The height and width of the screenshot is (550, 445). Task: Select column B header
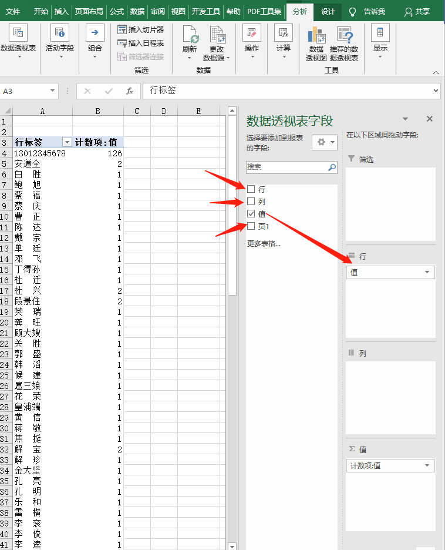(98, 111)
